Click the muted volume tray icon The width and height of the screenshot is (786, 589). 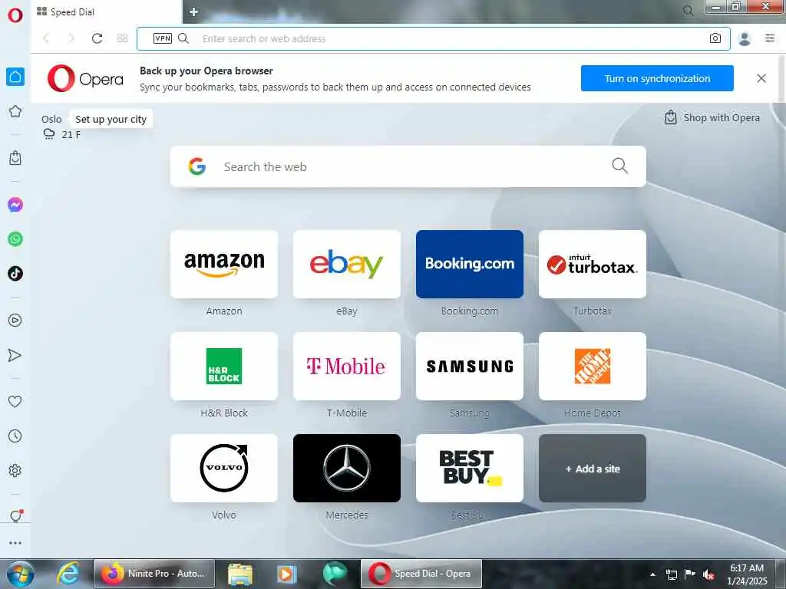[708, 574]
